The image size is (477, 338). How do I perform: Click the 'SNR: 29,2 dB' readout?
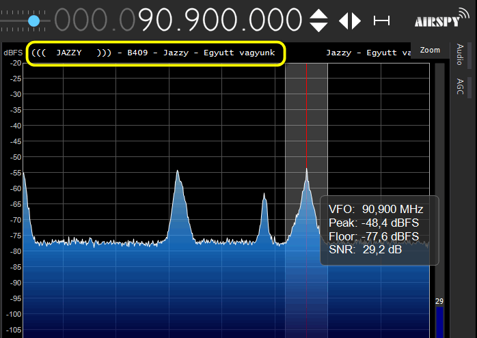pos(365,250)
